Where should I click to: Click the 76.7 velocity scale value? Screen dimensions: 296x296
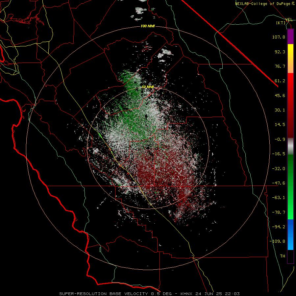(280, 66)
